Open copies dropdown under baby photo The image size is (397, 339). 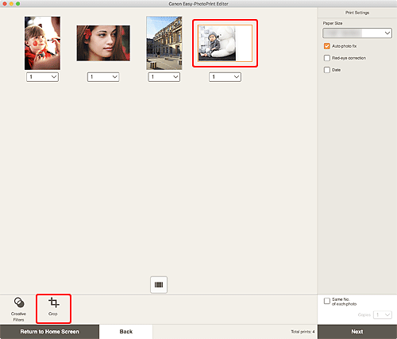(225, 77)
